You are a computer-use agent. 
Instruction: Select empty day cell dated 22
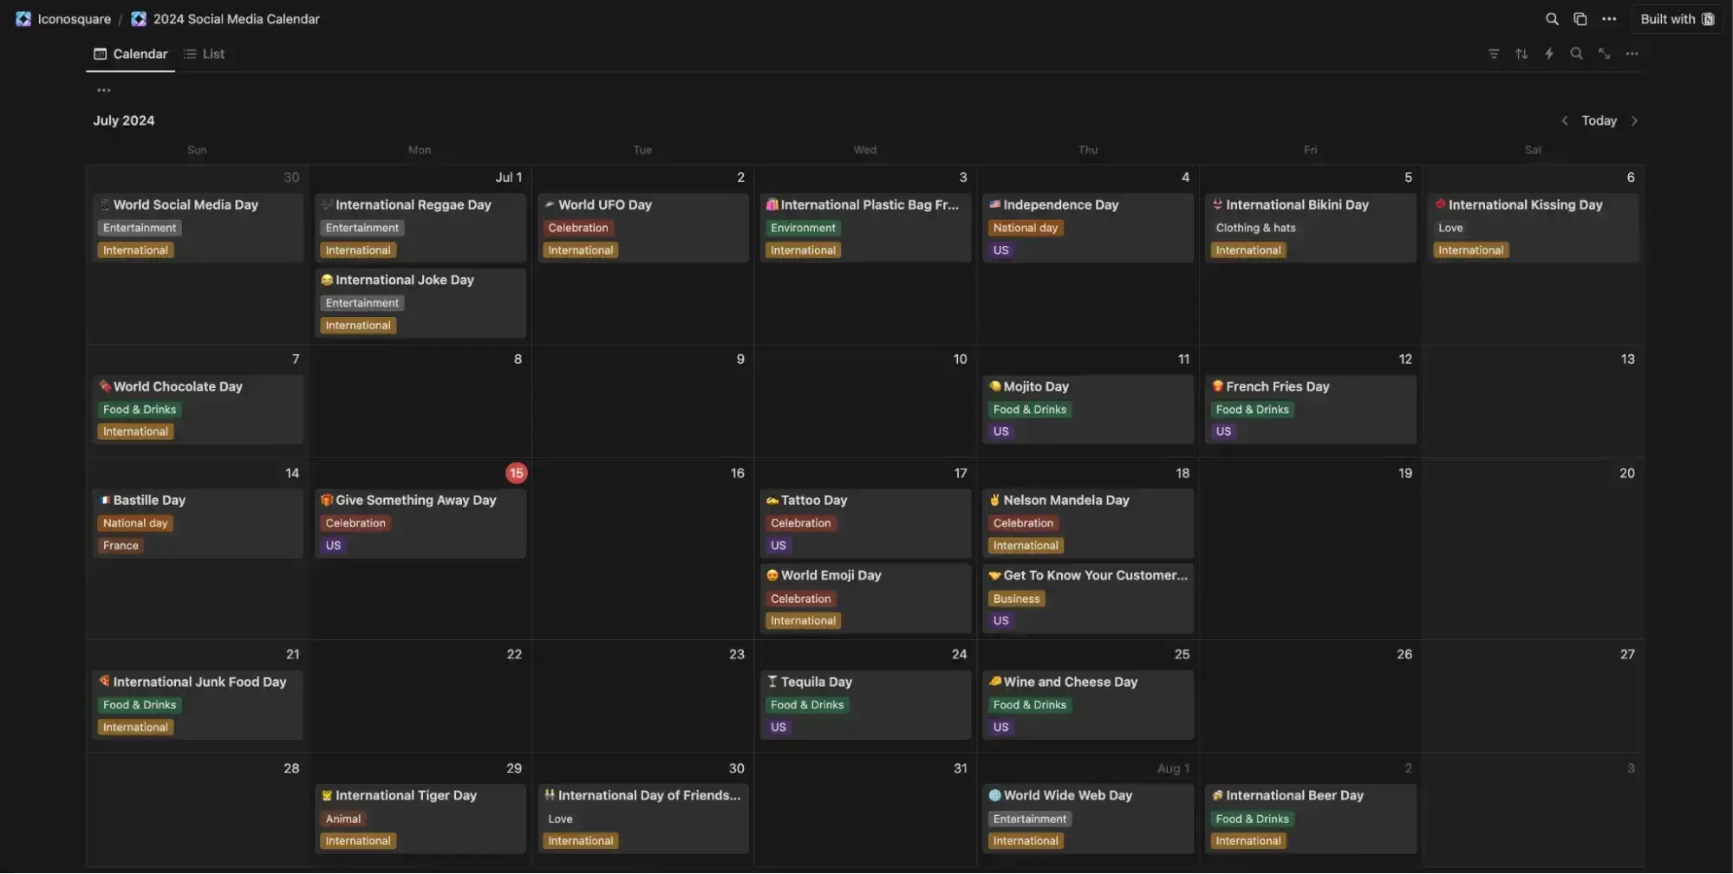click(x=420, y=696)
